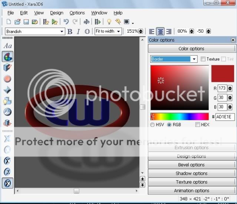The width and height of the screenshot is (237, 204).
Task: Expand the Design options panel
Action: 191,156
